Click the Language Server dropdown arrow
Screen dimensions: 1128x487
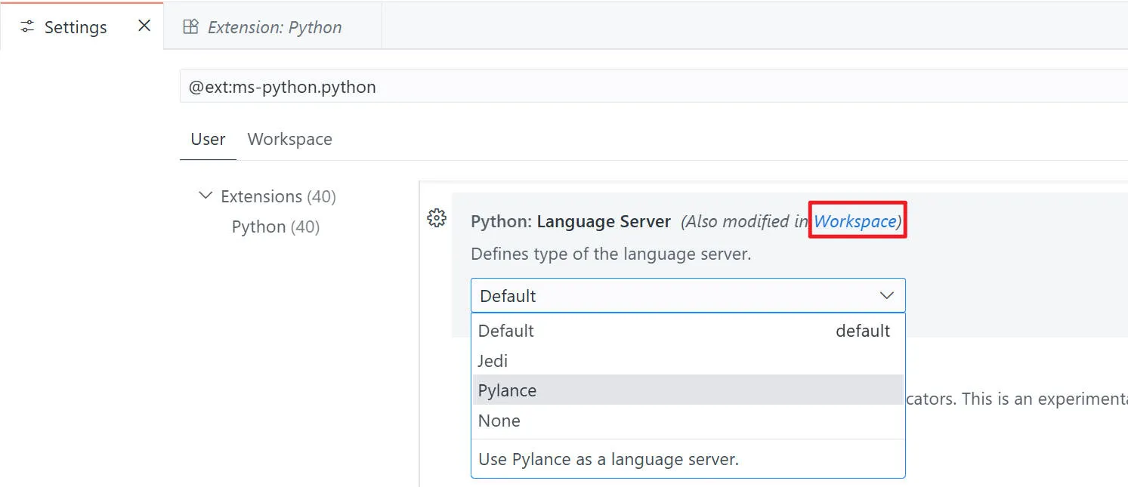(887, 296)
